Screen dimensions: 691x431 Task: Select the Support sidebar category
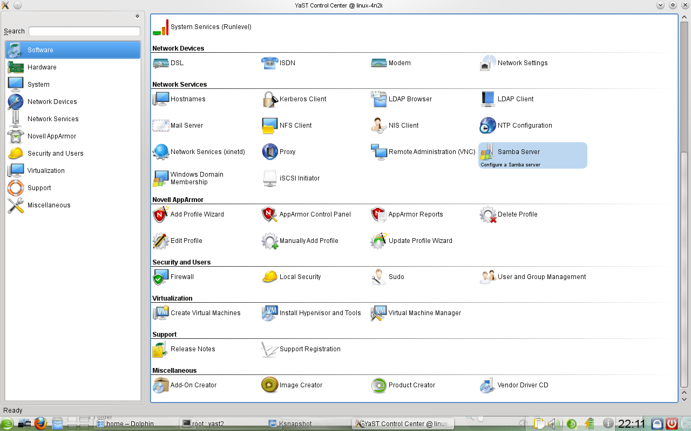tap(73, 188)
